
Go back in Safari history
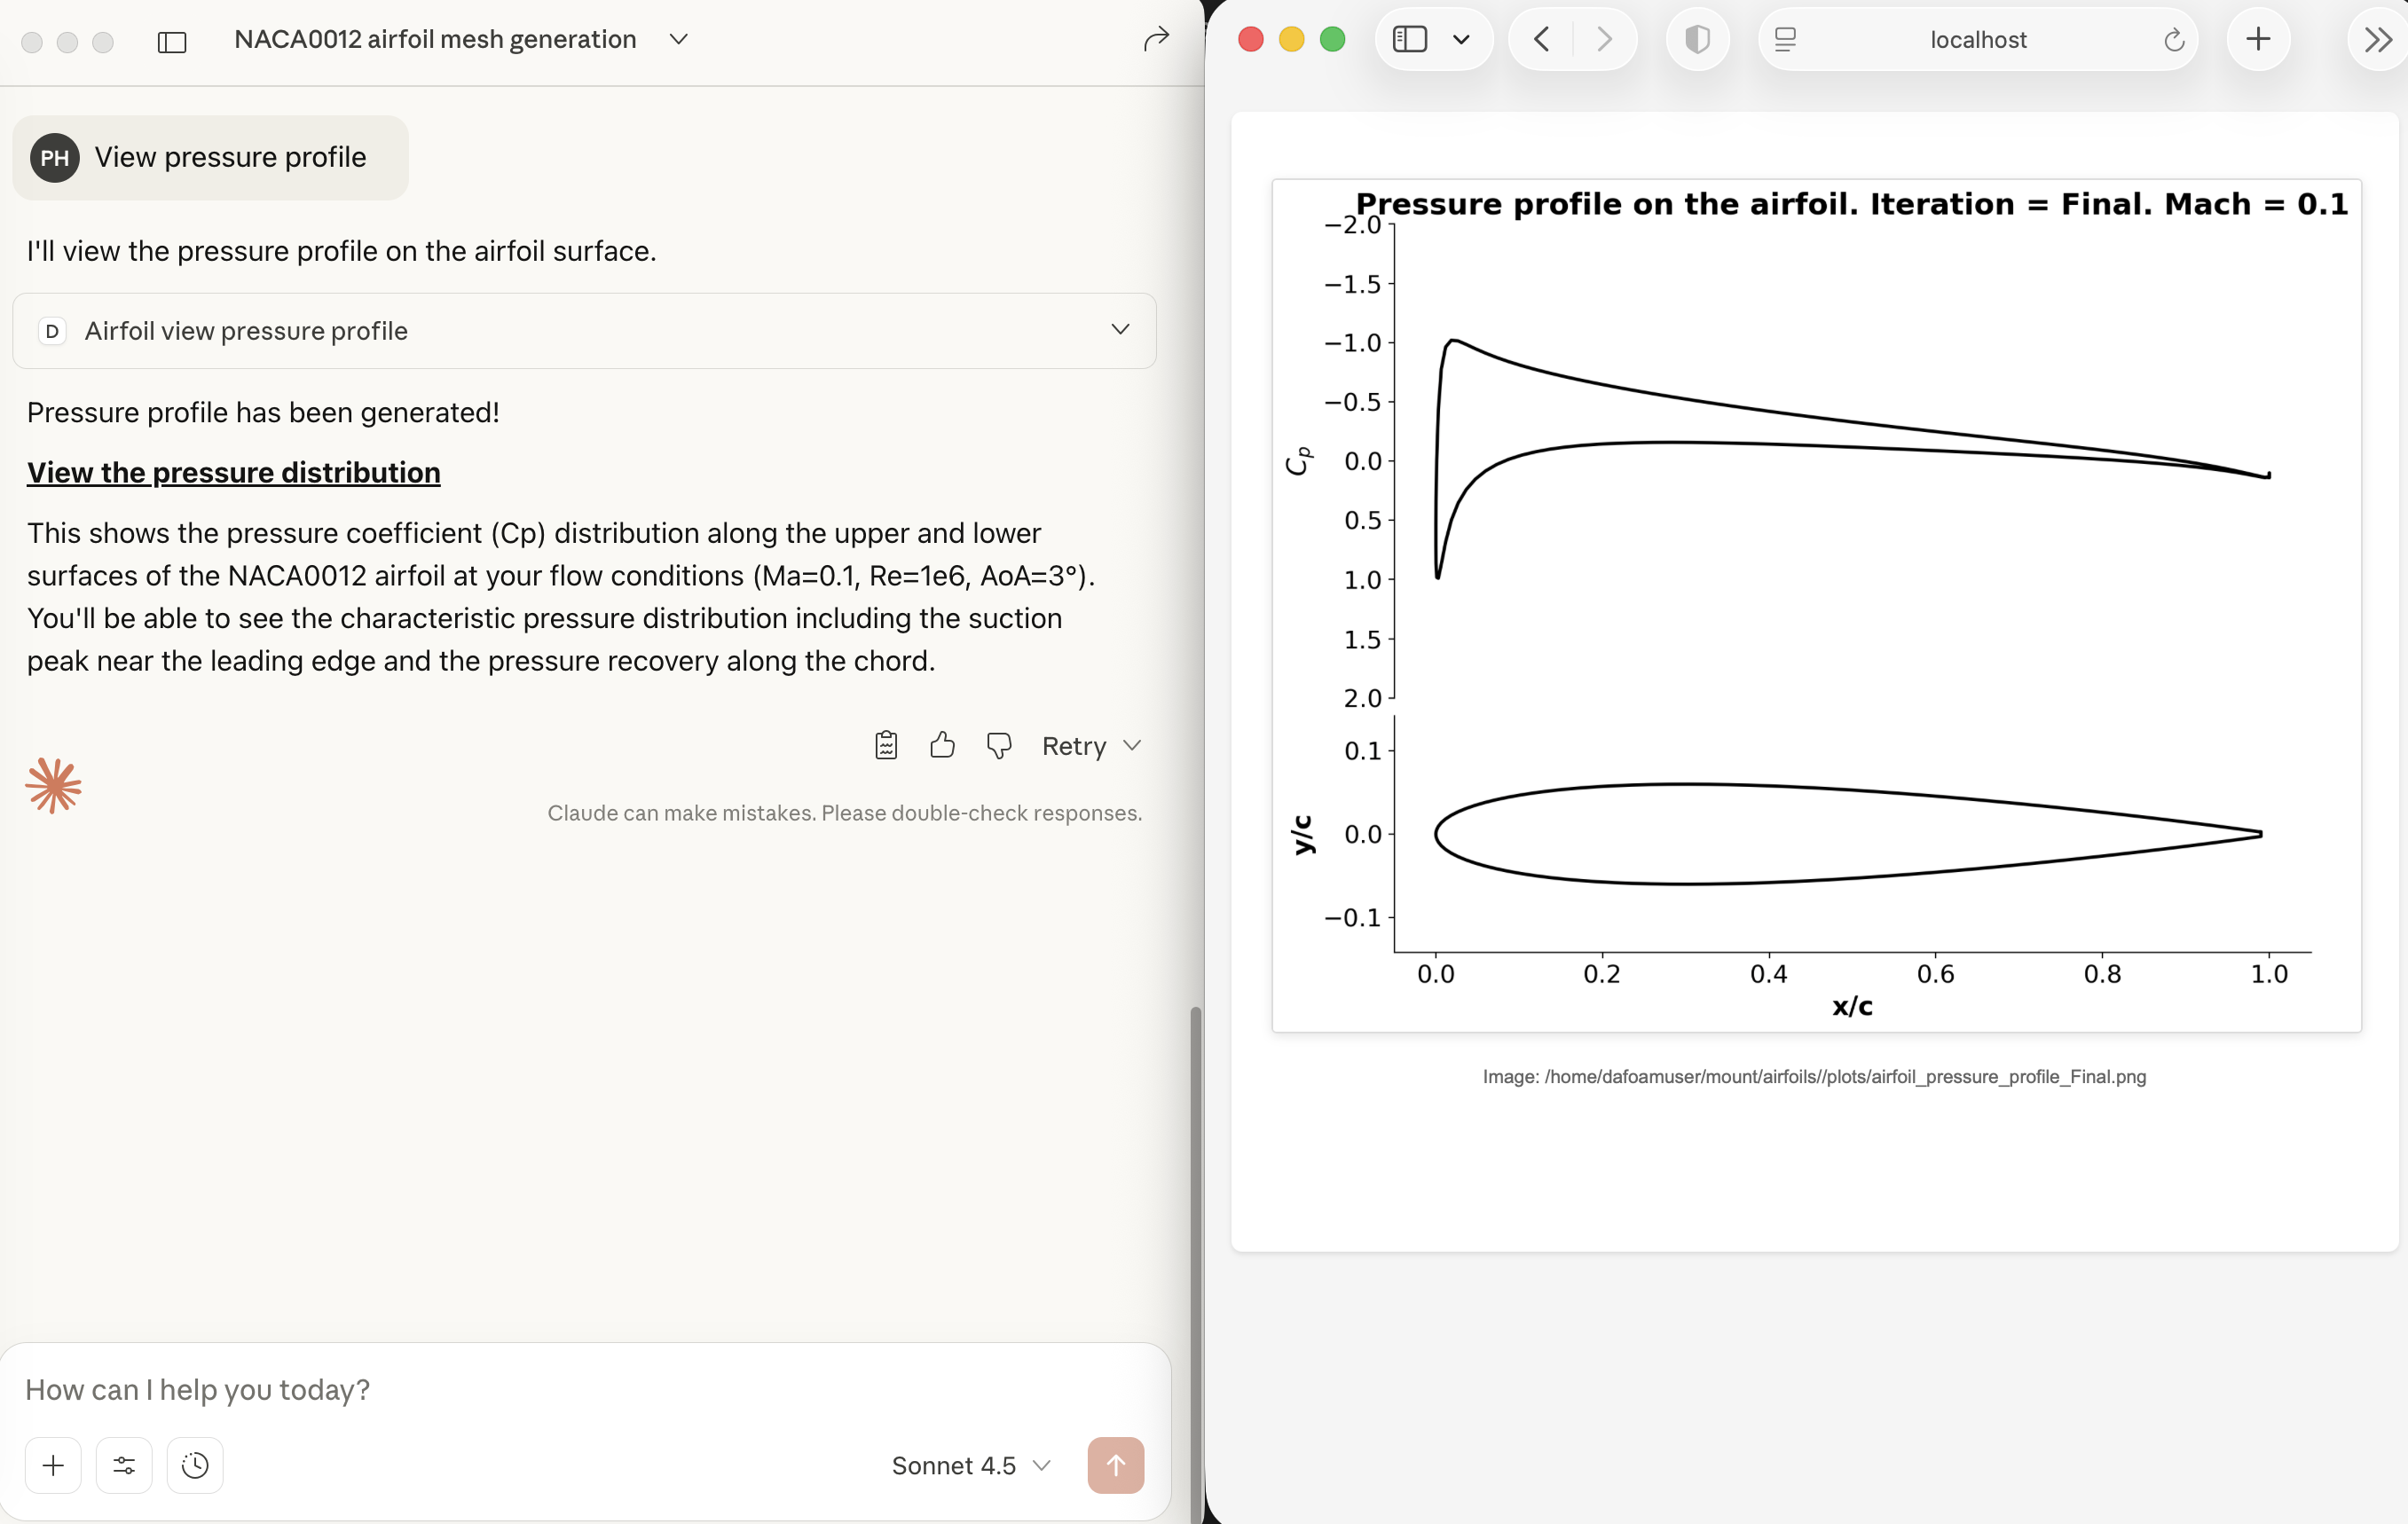1541,40
